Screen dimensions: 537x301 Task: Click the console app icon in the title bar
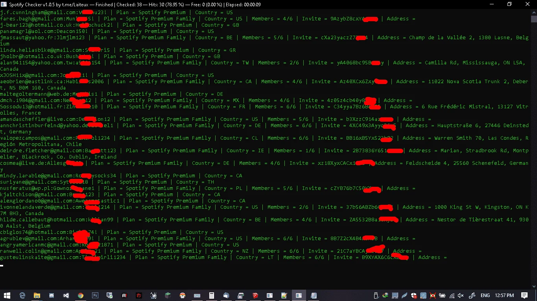point(4,4)
